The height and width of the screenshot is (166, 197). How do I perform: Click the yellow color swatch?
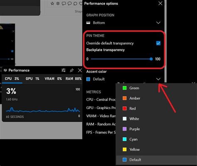pos(125,149)
